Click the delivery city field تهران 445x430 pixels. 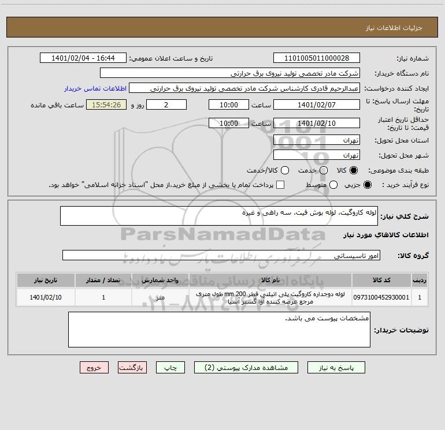coord(317,155)
